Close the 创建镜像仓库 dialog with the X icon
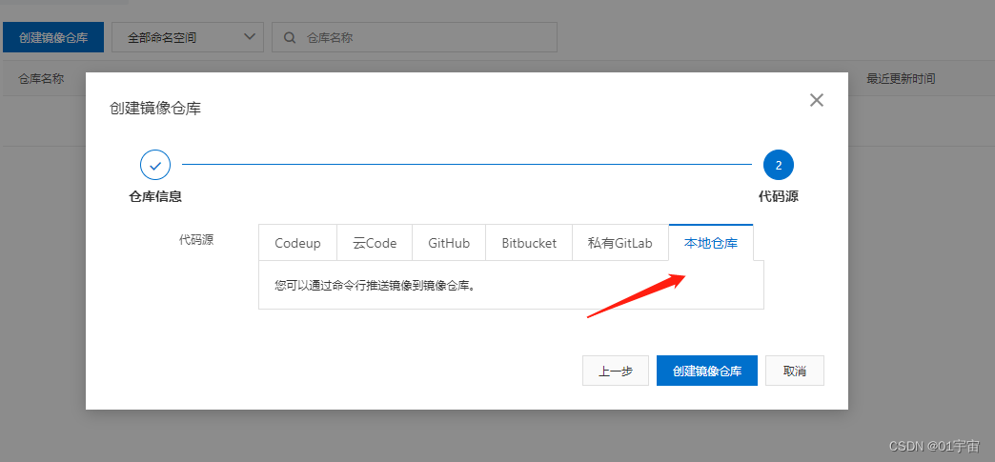The width and height of the screenshot is (995, 462). (816, 100)
